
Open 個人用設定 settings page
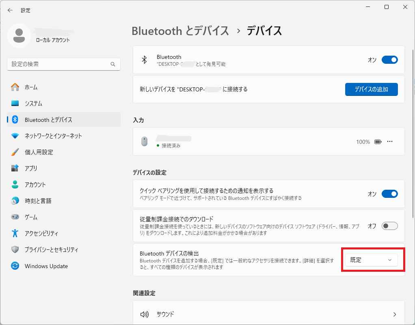[64, 152]
